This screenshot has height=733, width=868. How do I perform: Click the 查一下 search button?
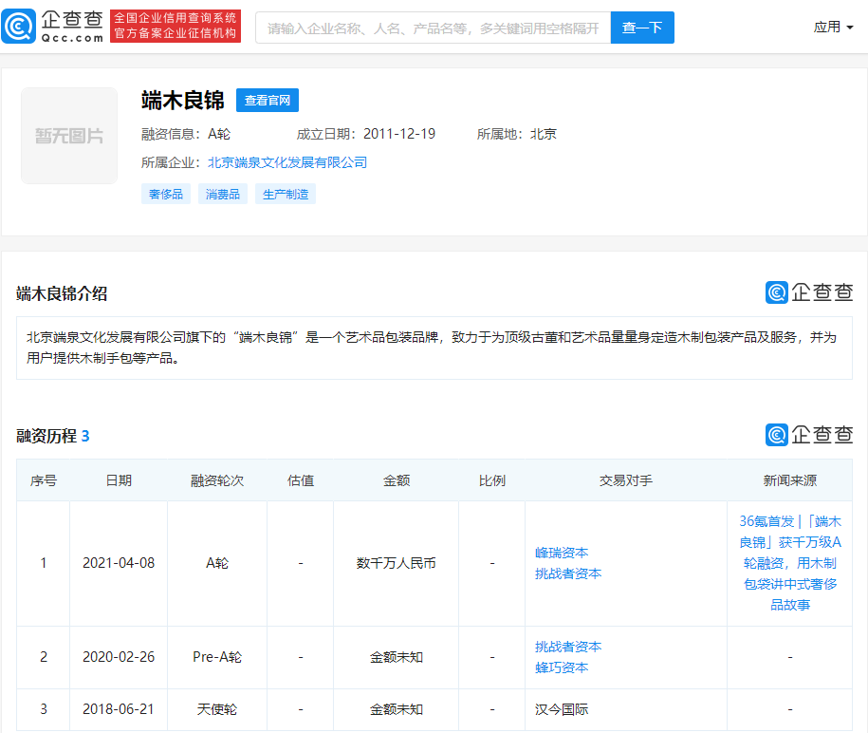(x=642, y=28)
